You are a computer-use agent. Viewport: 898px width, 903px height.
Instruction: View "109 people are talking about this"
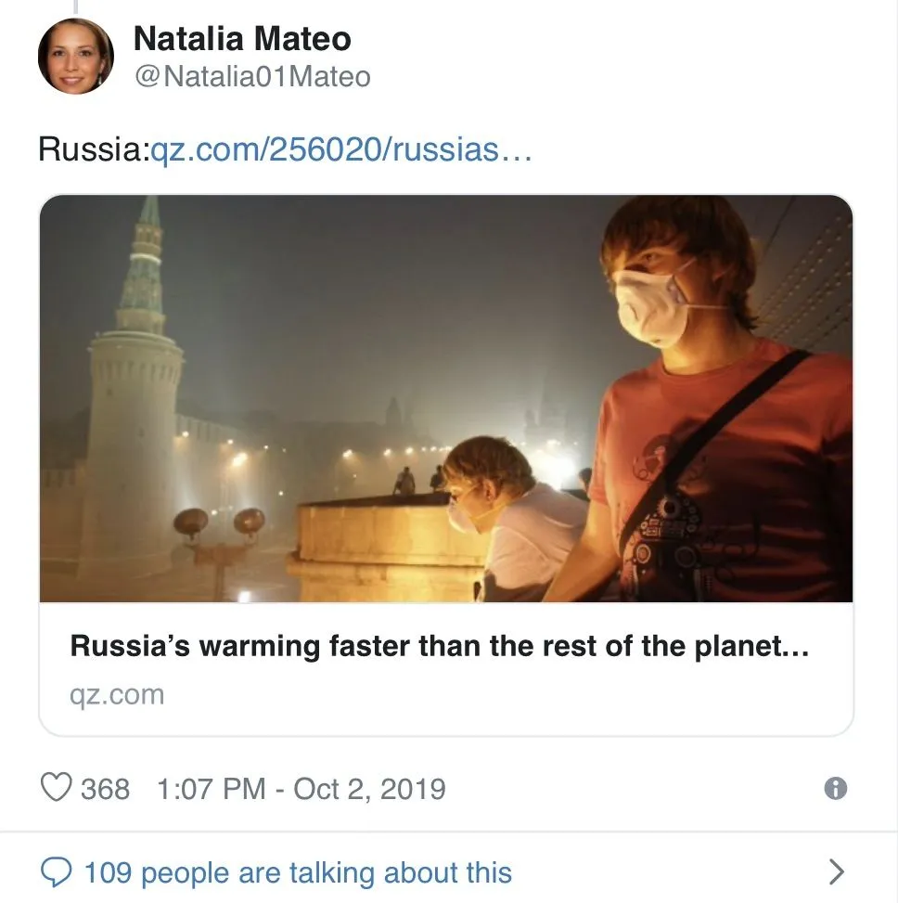point(298,872)
